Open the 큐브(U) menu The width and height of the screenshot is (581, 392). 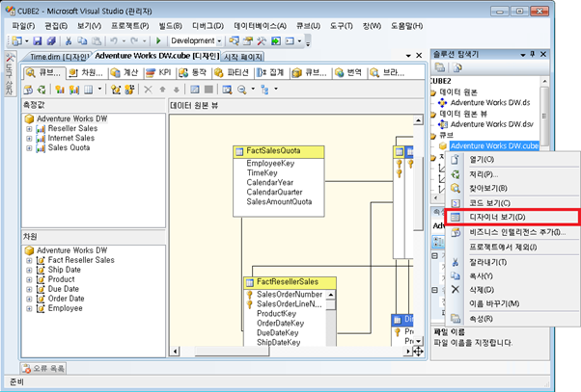coord(308,26)
